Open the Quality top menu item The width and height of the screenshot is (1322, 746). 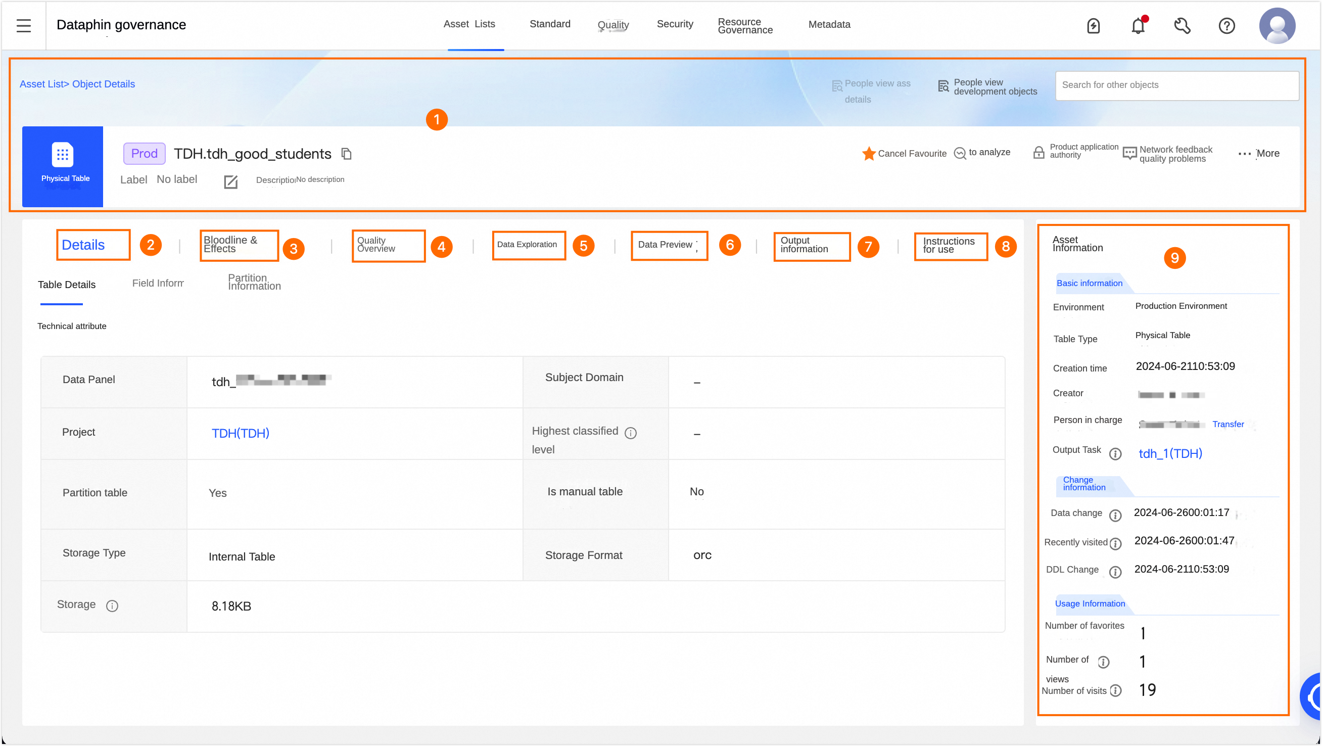click(613, 25)
